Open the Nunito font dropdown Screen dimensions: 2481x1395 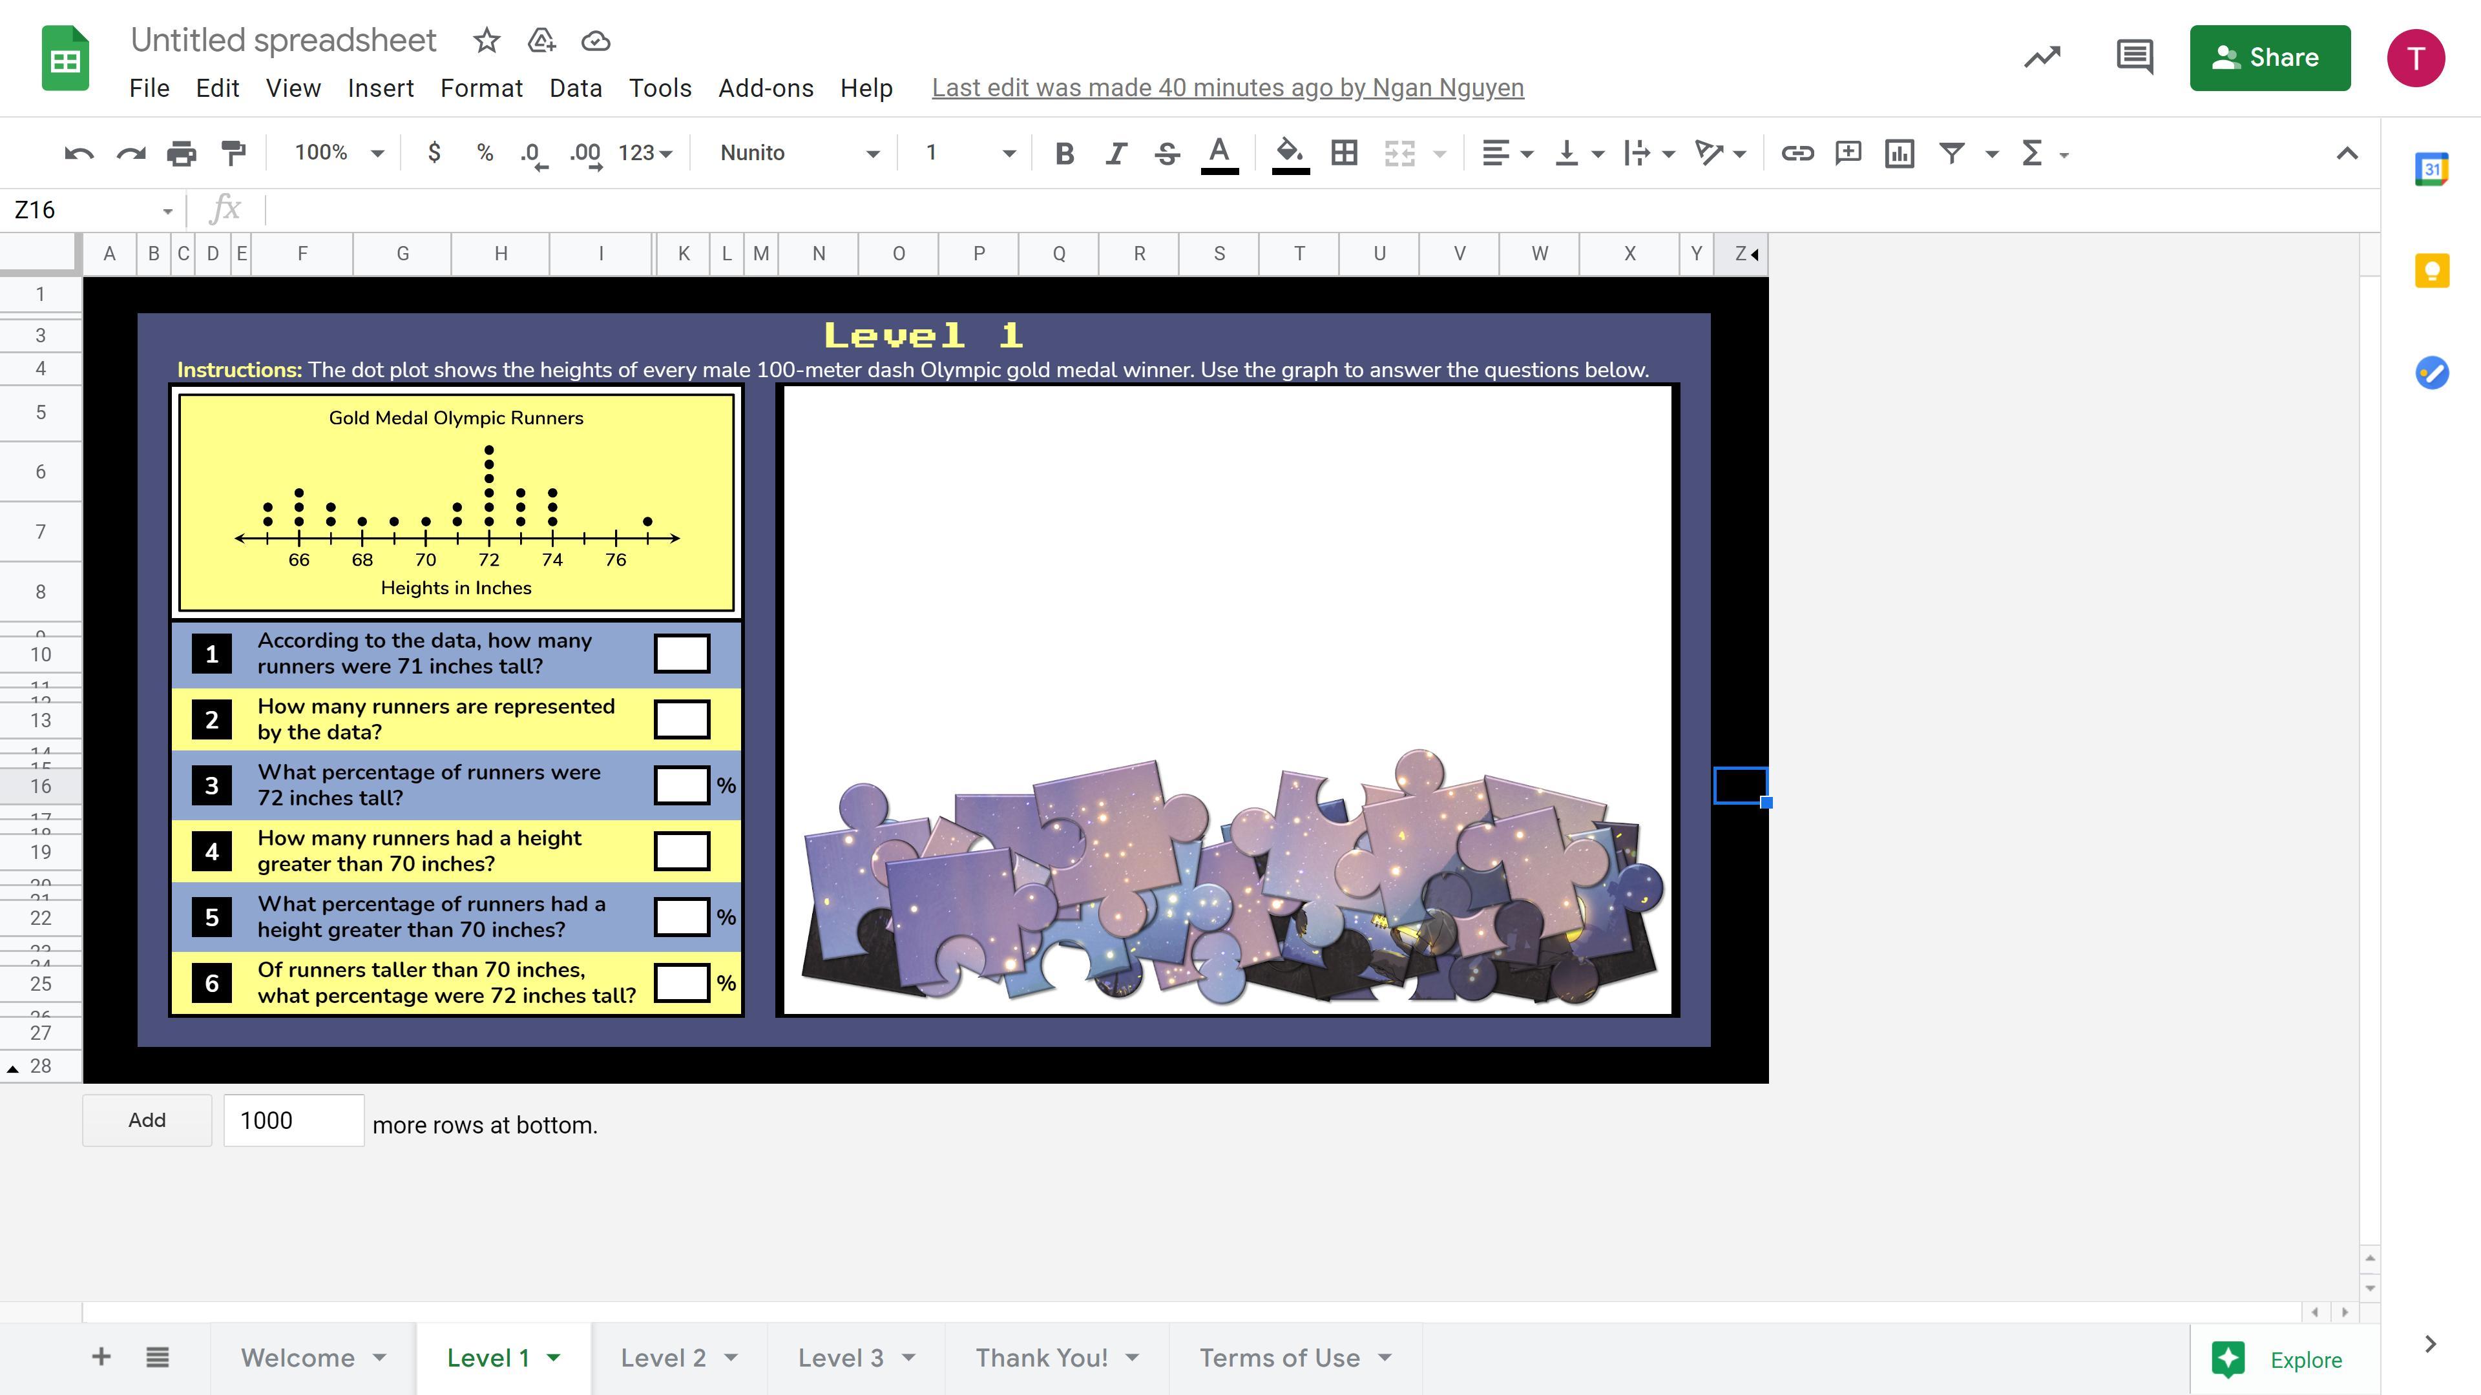tap(799, 153)
